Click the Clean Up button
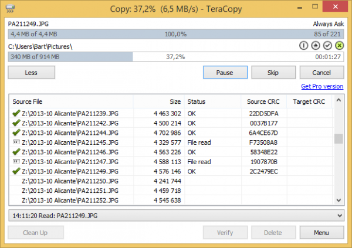The image size is (352, 248). pos(36,233)
